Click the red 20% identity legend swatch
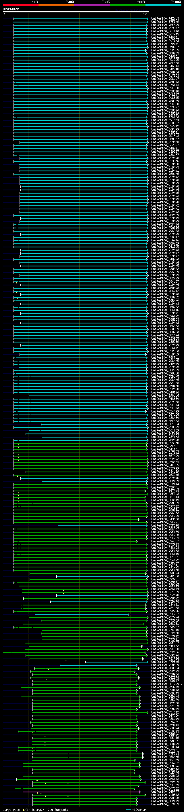Image resolution: width=184 pixels, height=812 pixels. tap(20, 5)
